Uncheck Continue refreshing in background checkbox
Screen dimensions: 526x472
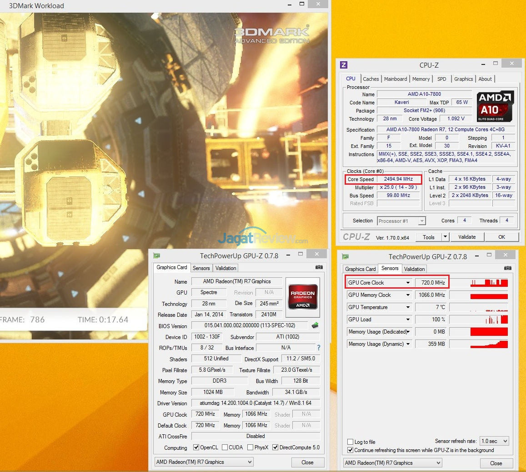[x=350, y=450]
